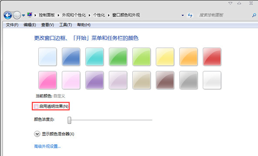The width and height of the screenshot is (258, 156).
Task: Click the 颜色浓度 slider thumb
Action: [x=70, y=120]
